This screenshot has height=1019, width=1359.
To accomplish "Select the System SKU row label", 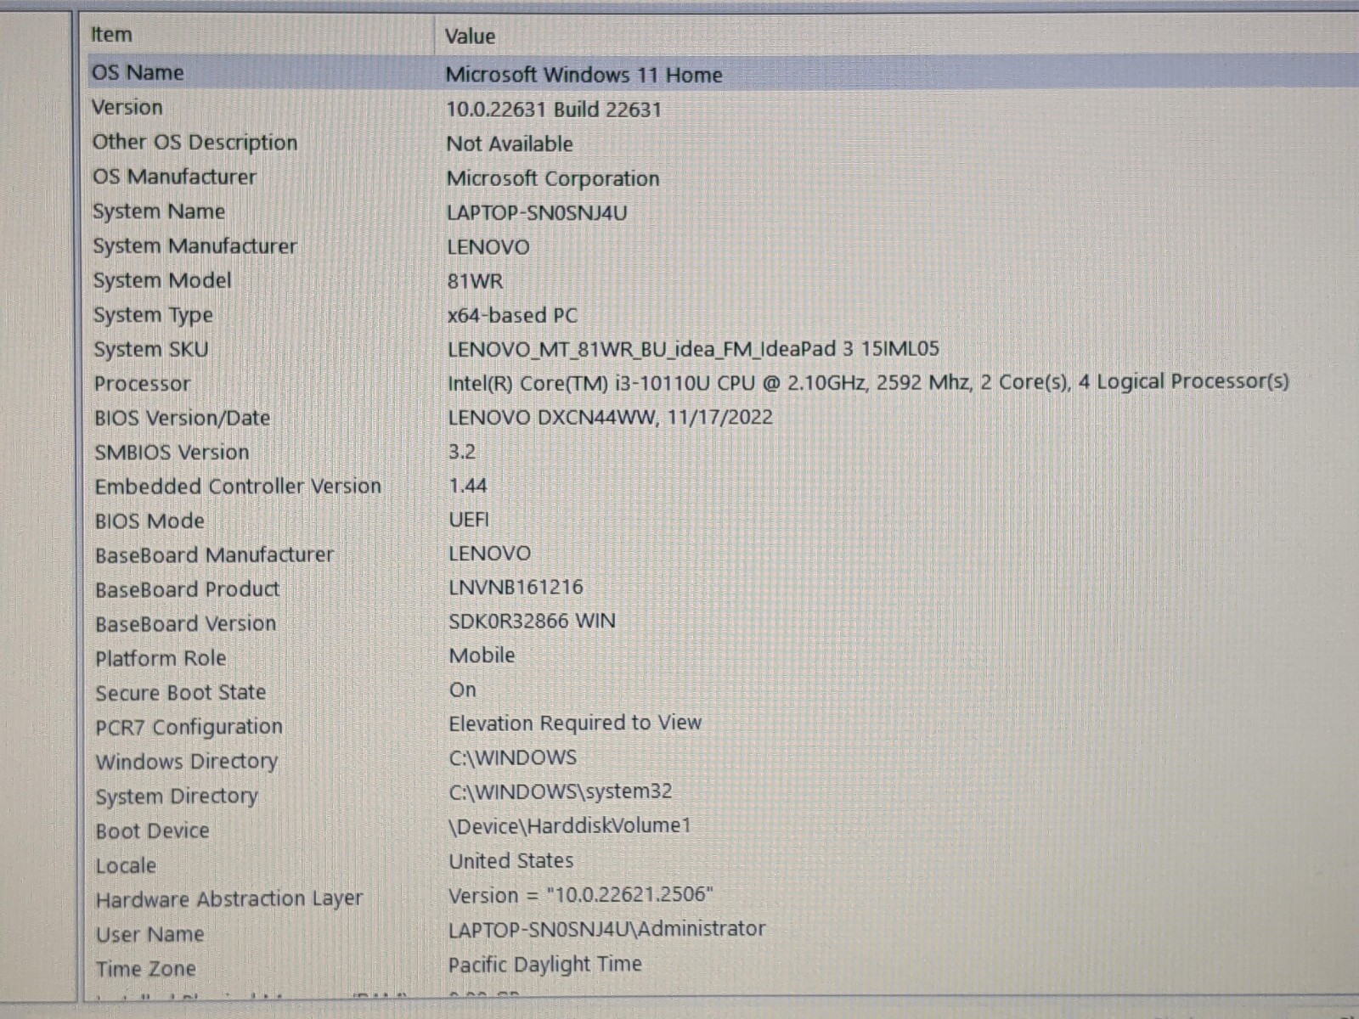I will tap(151, 349).
